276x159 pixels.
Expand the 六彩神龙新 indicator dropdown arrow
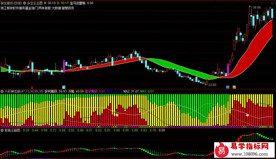click(2, 91)
